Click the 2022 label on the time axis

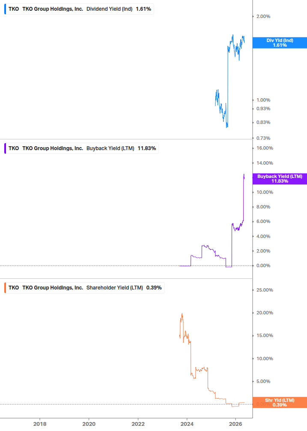tap(138, 424)
